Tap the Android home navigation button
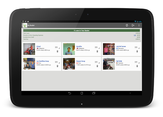163x117 pixels. click(81, 93)
